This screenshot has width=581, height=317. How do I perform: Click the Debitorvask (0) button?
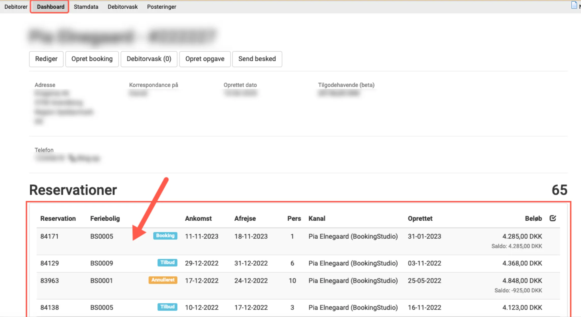tap(149, 59)
